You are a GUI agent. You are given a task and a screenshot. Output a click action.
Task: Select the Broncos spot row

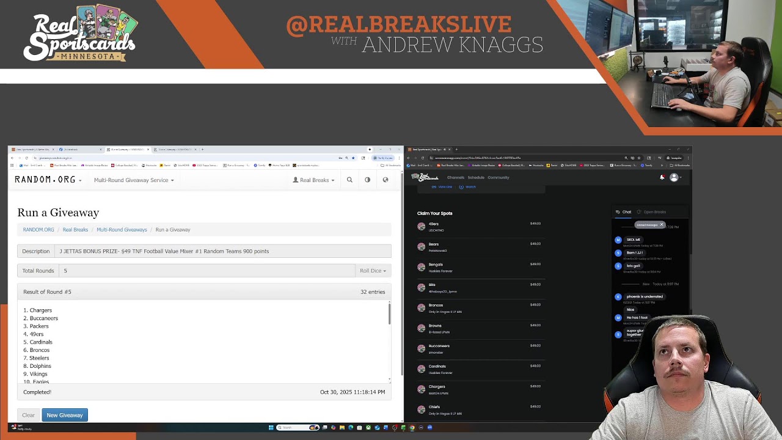[x=480, y=308]
